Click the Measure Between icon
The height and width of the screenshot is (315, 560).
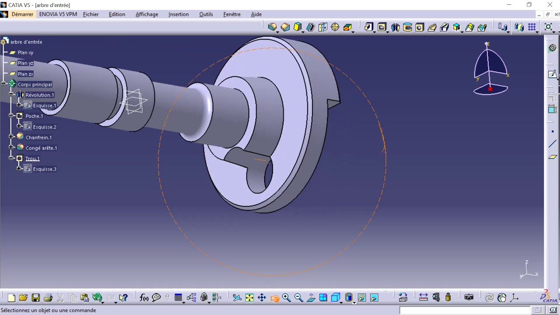pyautogui.click(x=423, y=298)
